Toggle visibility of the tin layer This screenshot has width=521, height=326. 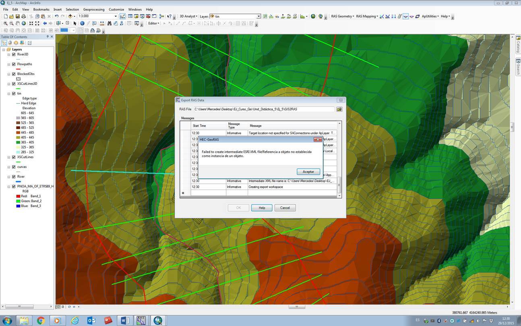tap(14, 93)
